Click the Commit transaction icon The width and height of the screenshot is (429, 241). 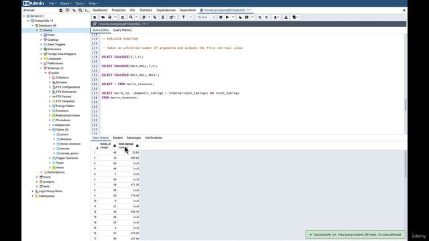coord(259,17)
